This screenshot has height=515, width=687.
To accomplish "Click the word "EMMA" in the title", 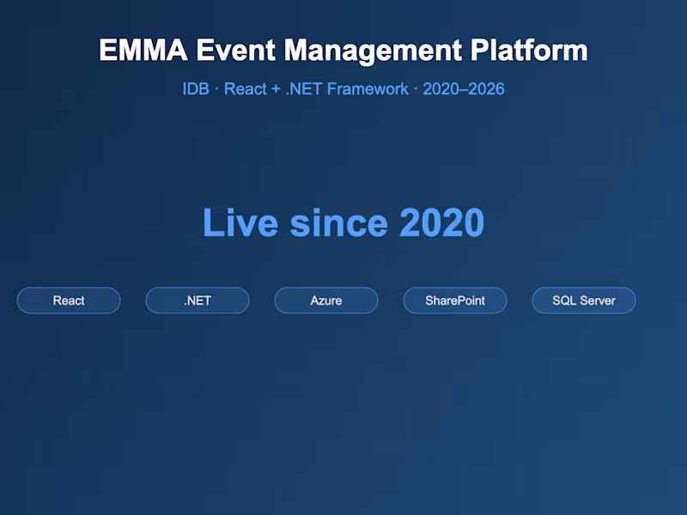I will tap(142, 50).
